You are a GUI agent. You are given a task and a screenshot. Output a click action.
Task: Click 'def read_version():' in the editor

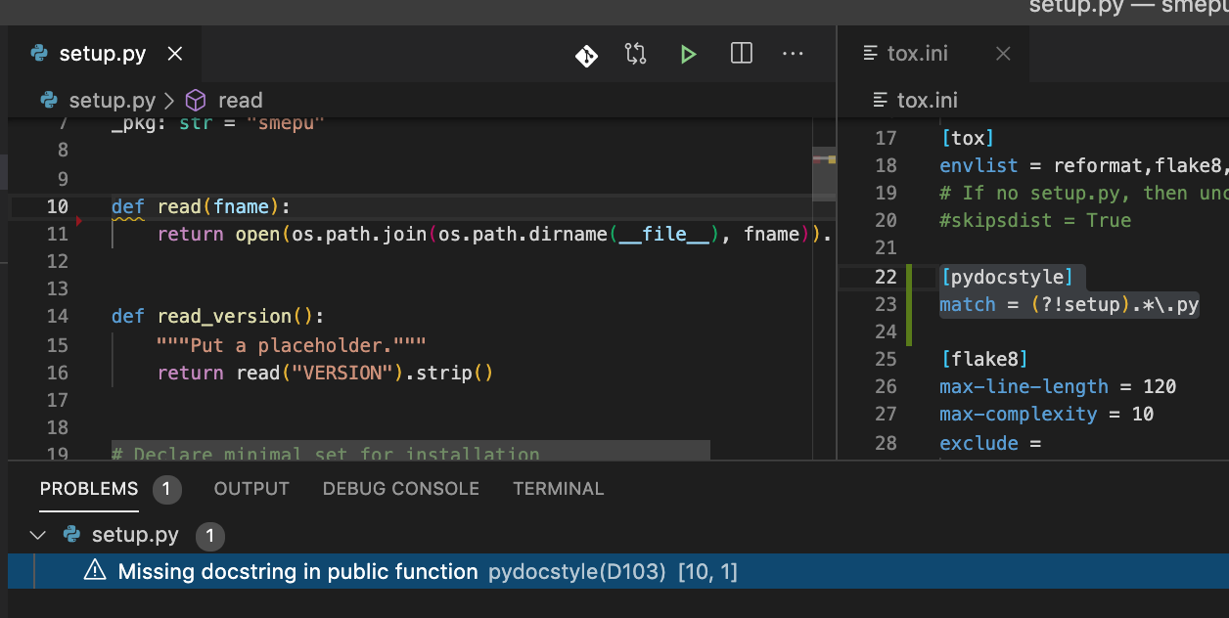click(x=217, y=316)
